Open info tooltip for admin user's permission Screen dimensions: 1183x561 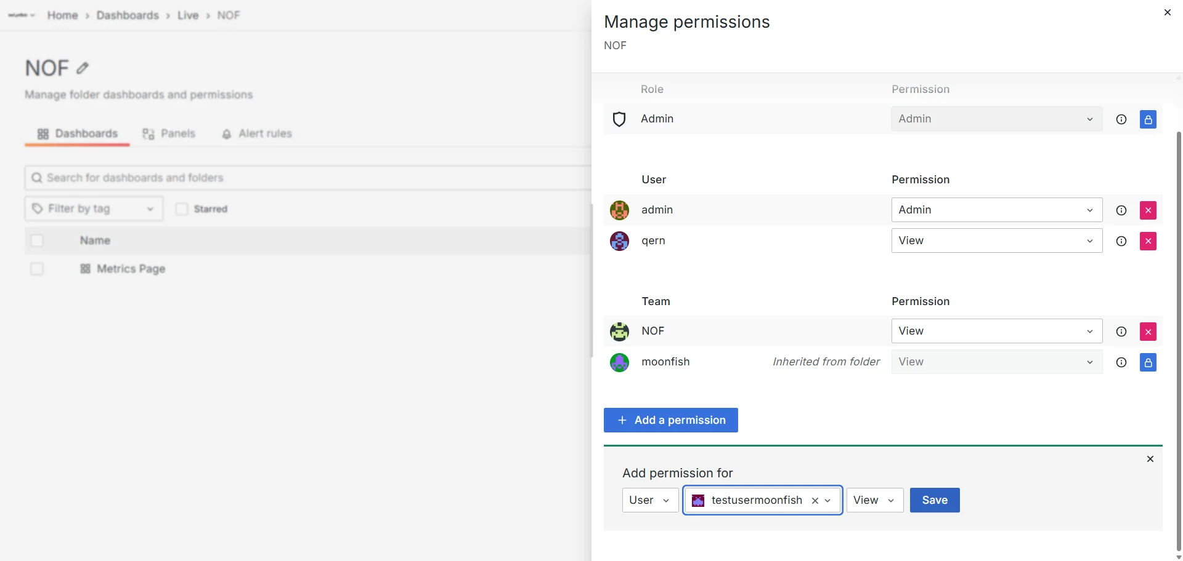[1121, 210]
